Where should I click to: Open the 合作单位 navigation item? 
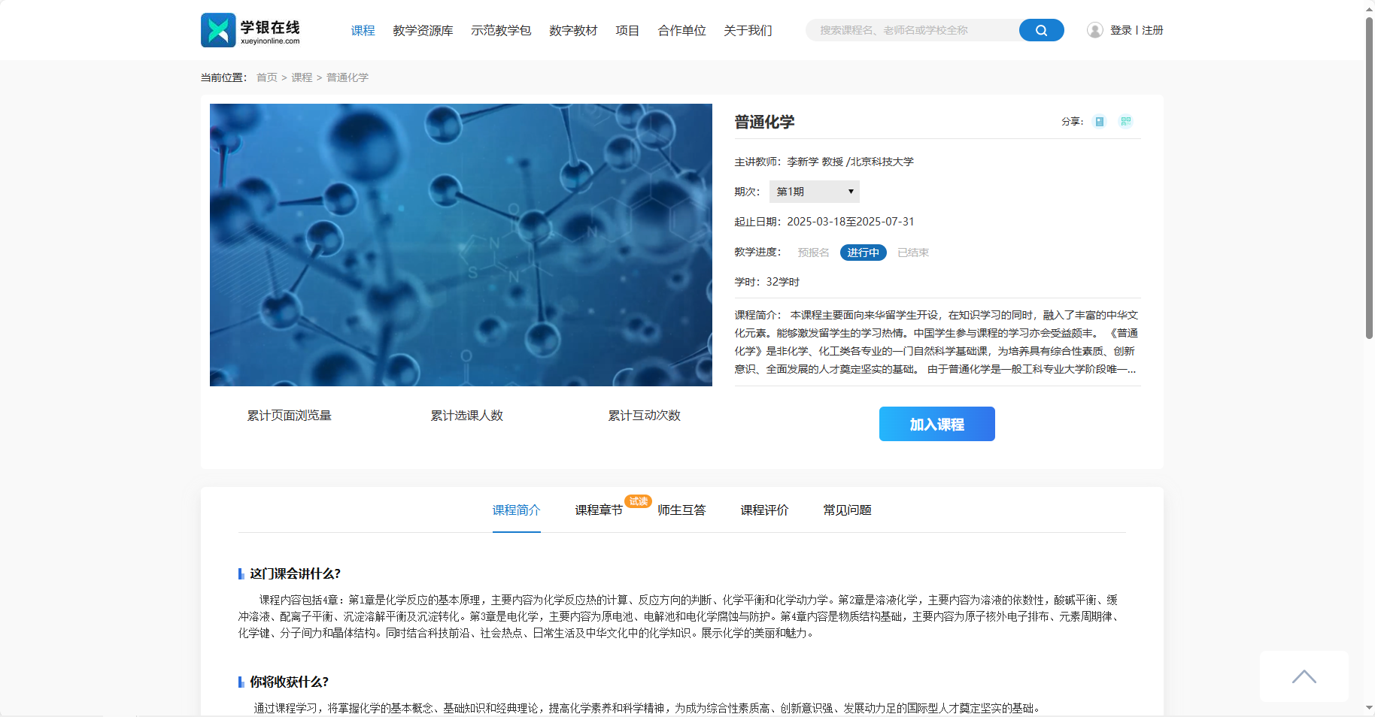(681, 31)
